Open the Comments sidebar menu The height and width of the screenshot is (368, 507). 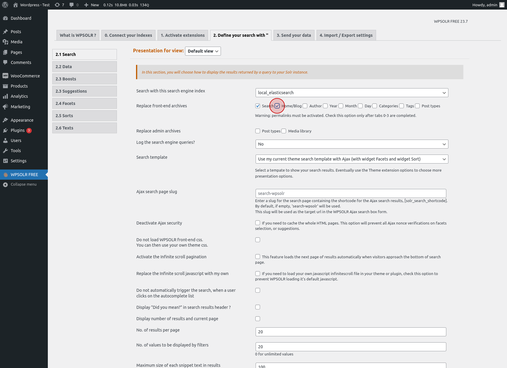tap(24, 62)
